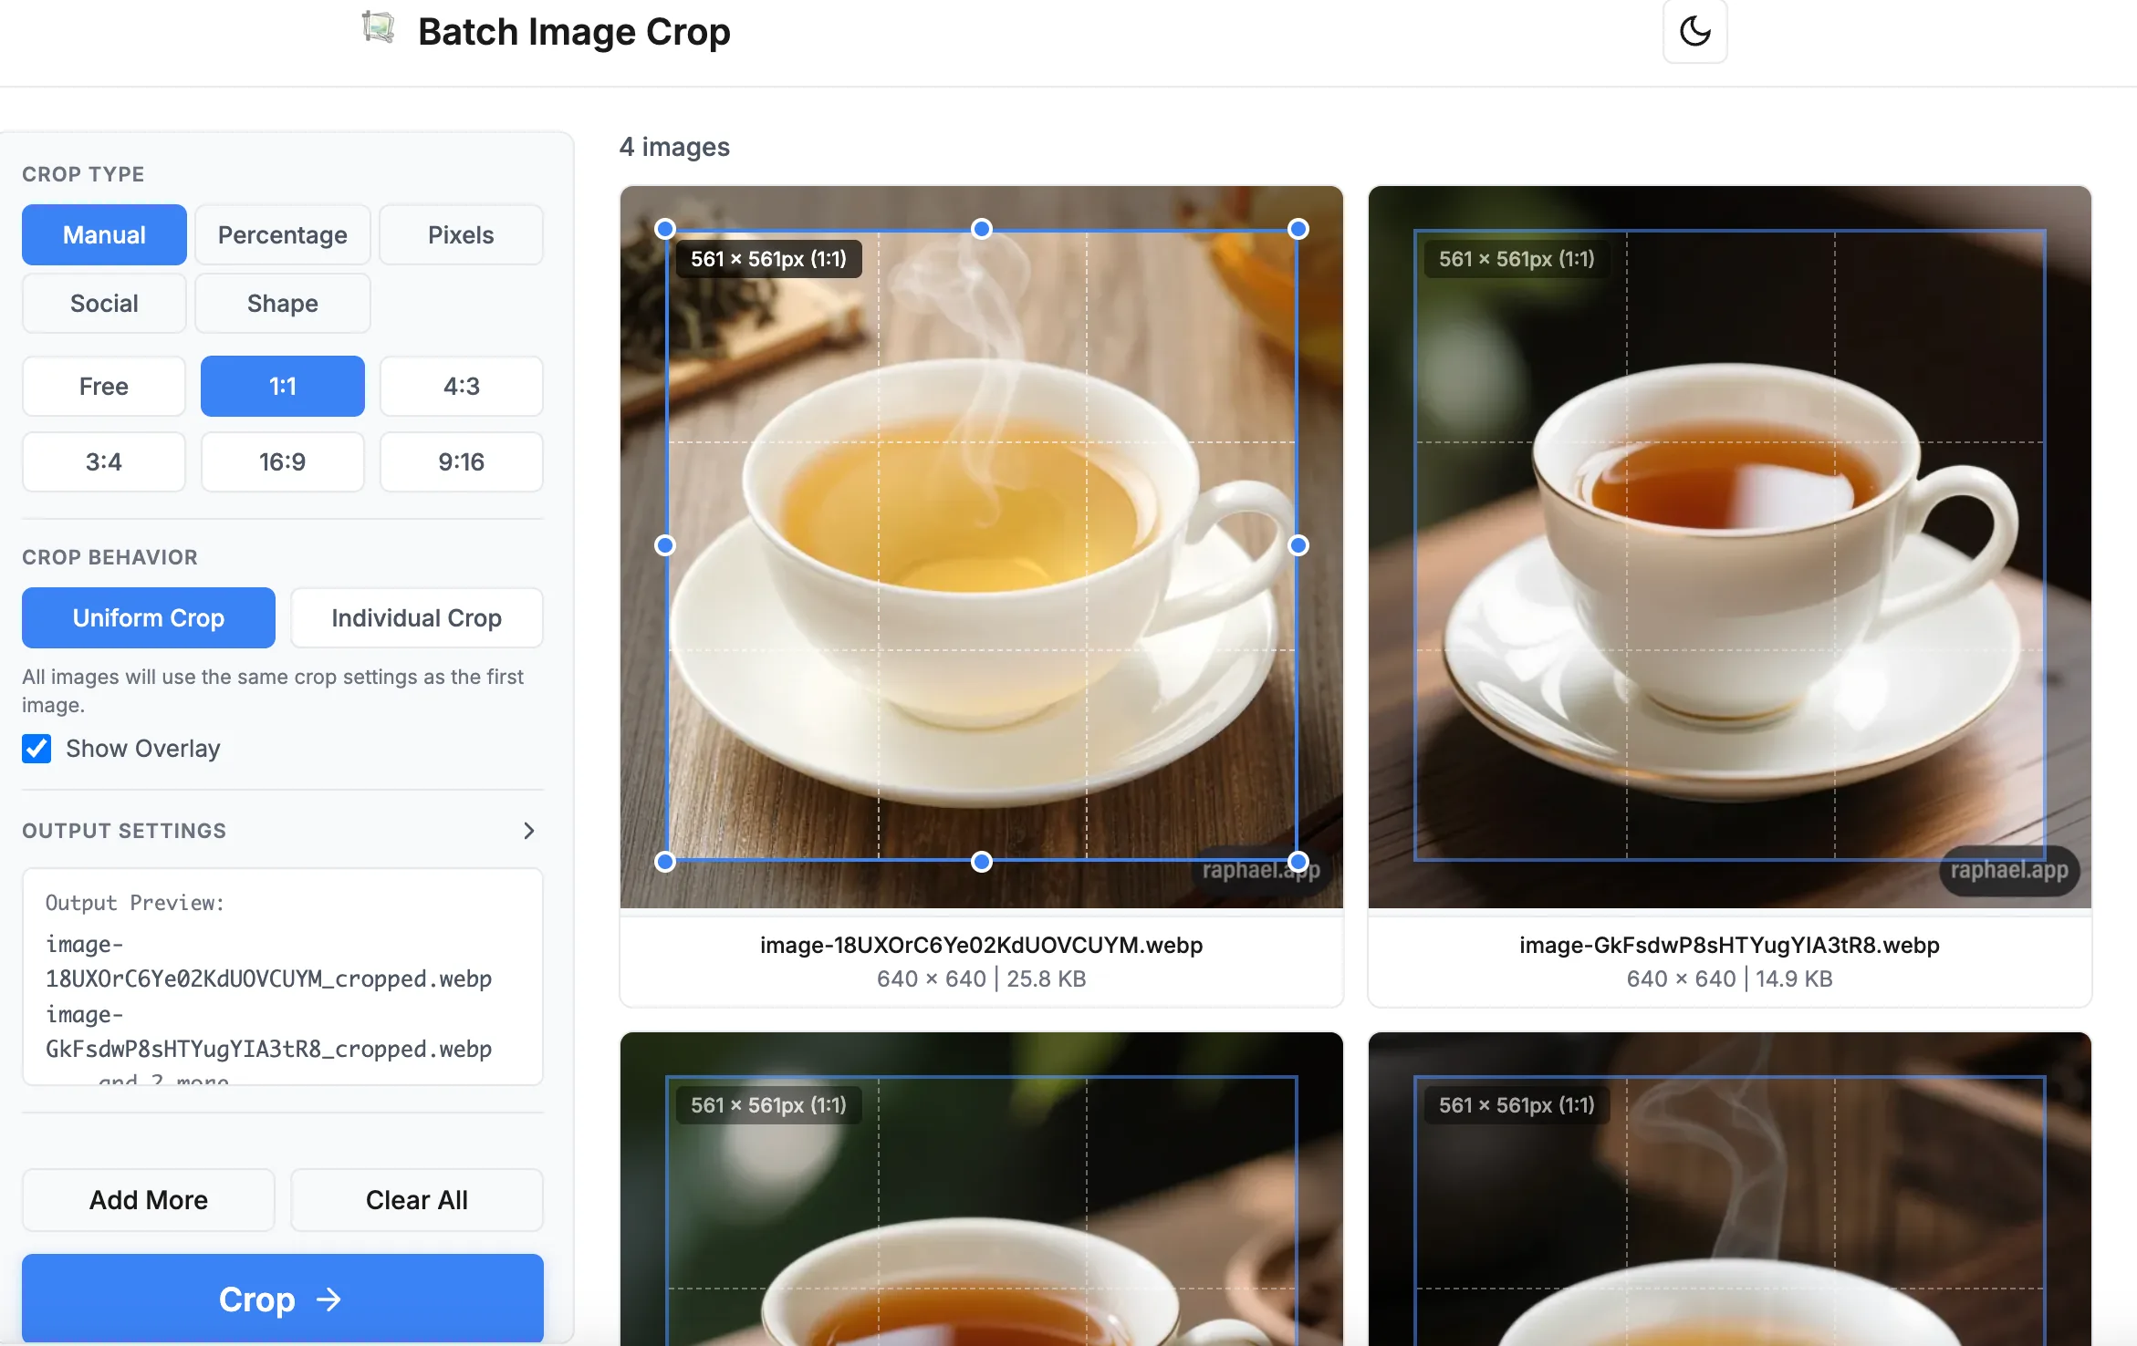Click the Add More button
This screenshot has width=2137, height=1346.
point(148,1199)
